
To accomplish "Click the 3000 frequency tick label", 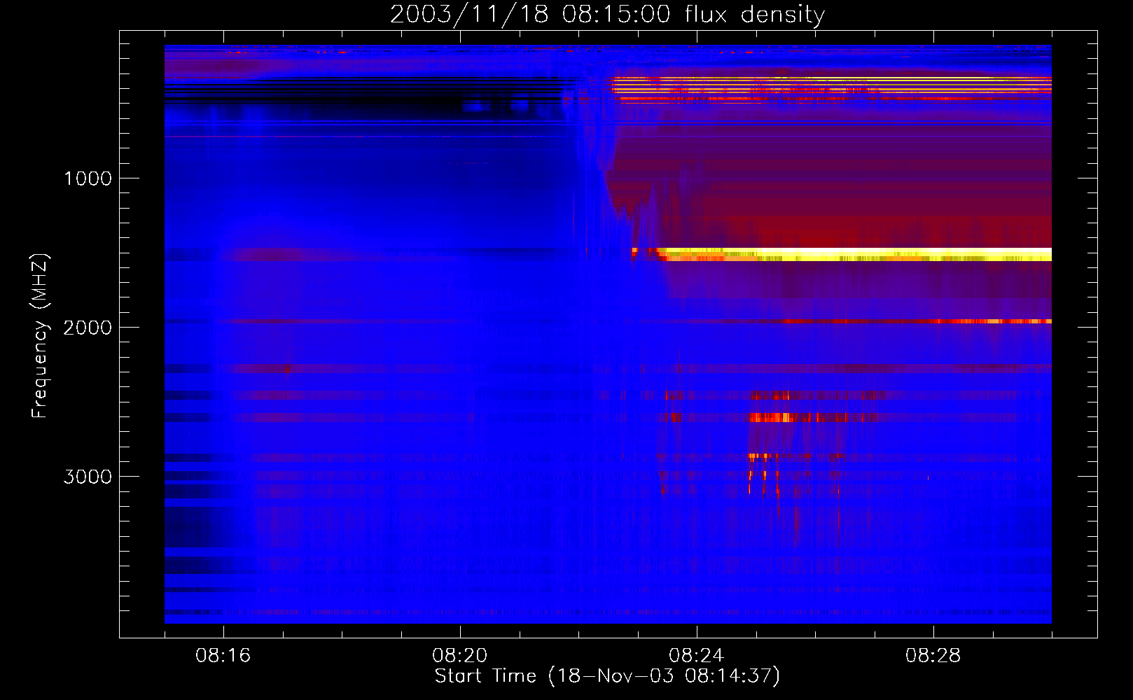I will click(88, 477).
